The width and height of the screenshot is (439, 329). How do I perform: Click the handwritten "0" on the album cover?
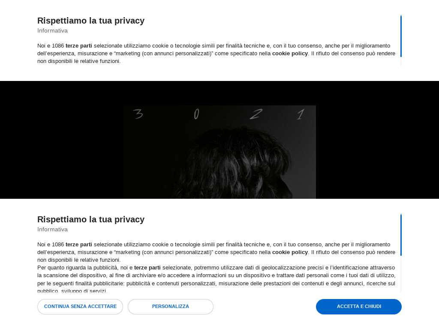196,114
